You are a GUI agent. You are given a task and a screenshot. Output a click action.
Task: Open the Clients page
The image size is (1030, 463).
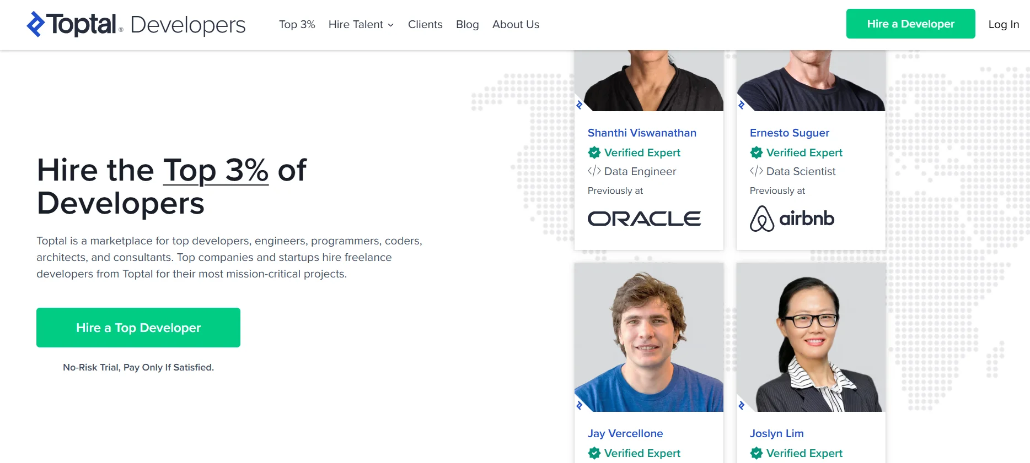click(425, 24)
